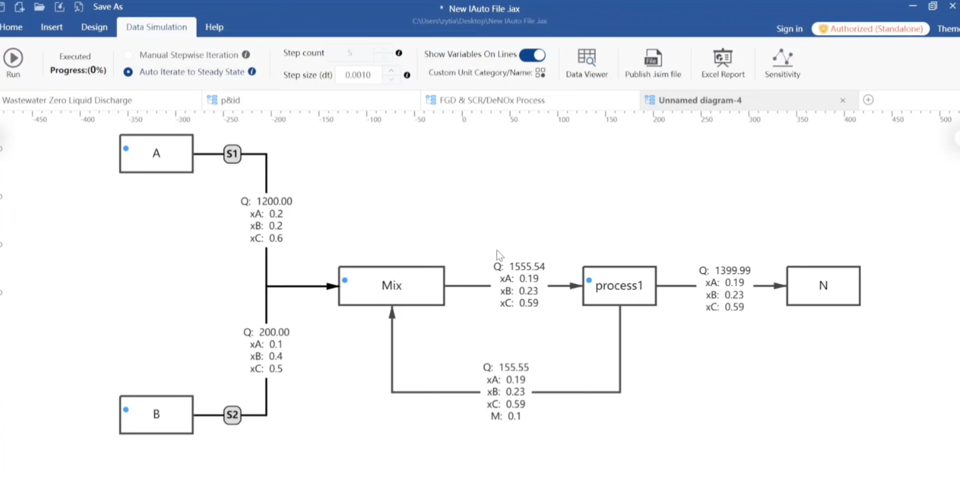
Task: Click info icon next to Step count
Action: (x=399, y=53)
